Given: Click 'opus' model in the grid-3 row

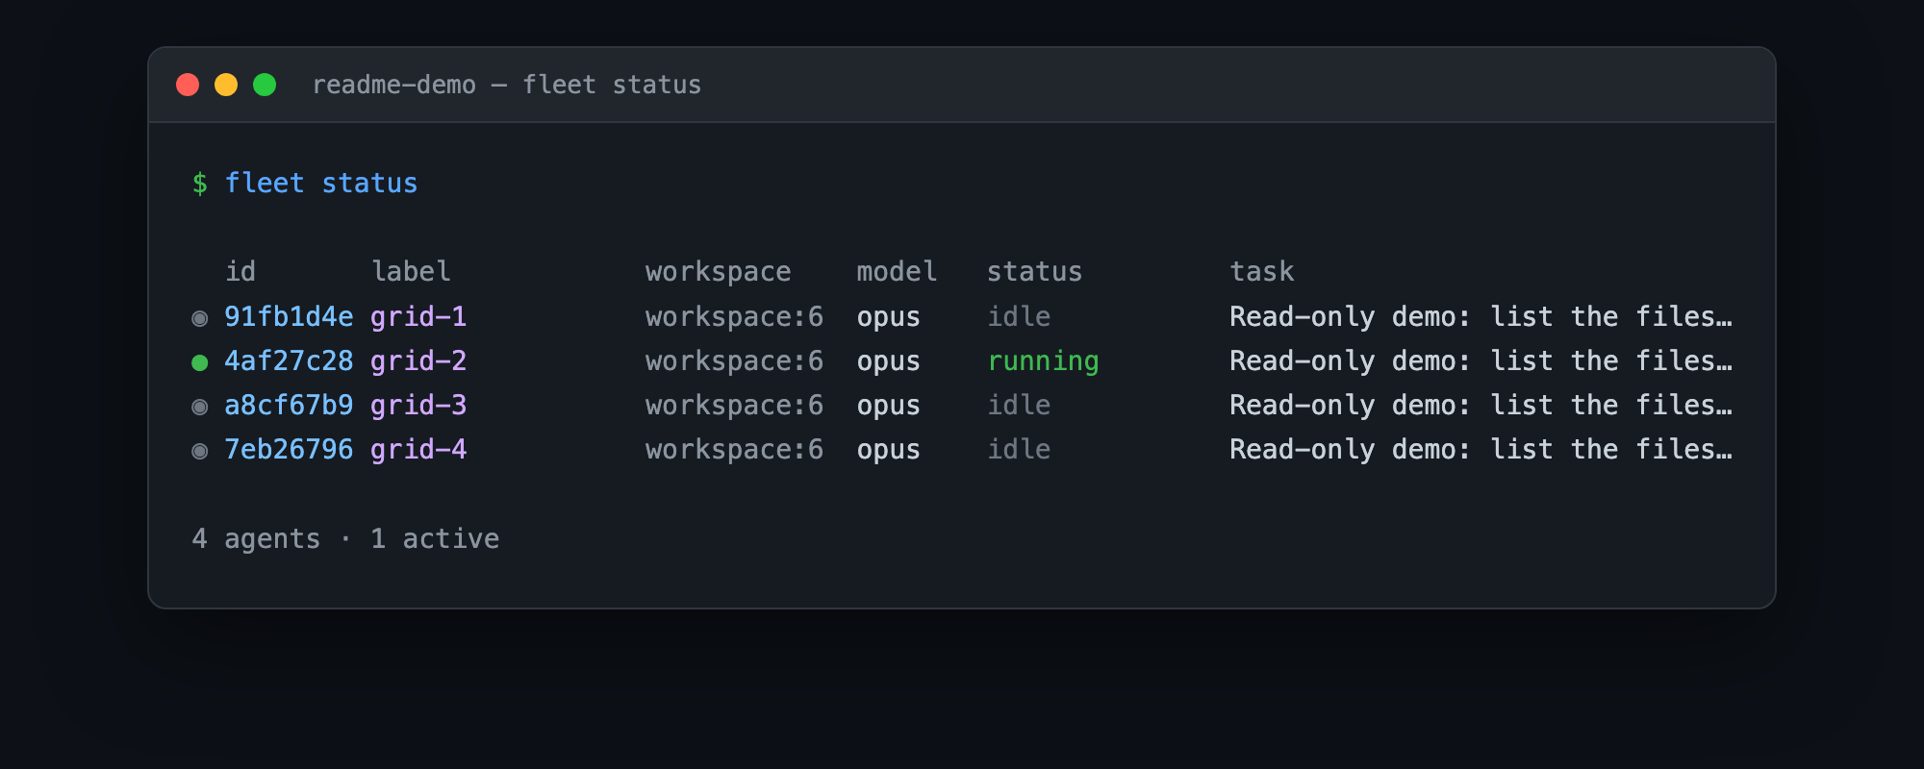Looking at the screenshot, I should click(x=889, y=407).
